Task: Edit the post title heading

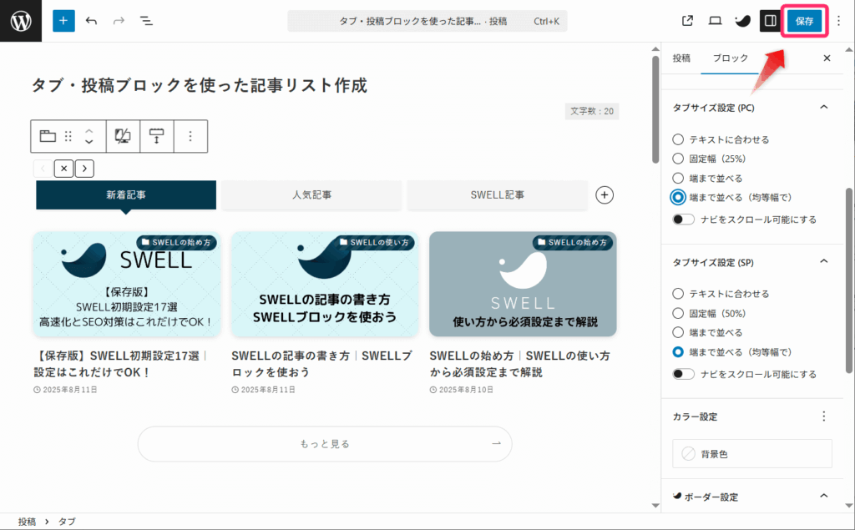Action: click(x=199, y=85)
